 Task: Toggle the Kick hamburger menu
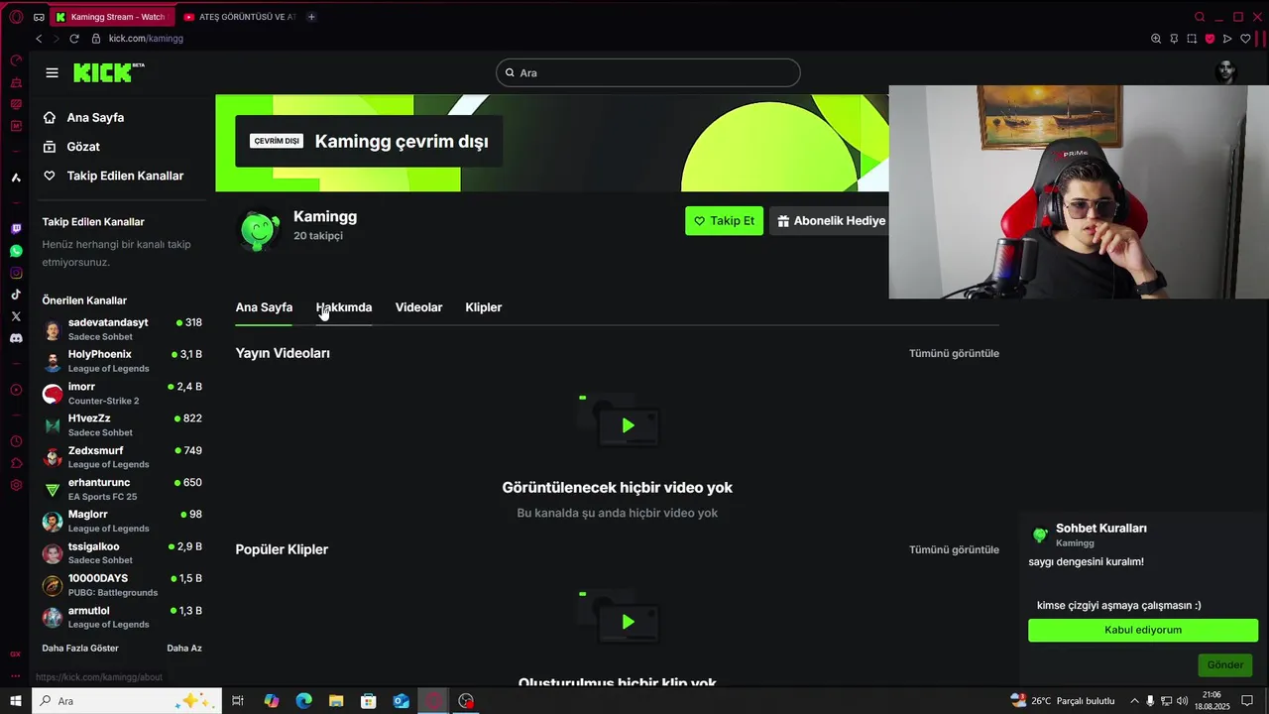click(x=52, y=72)
